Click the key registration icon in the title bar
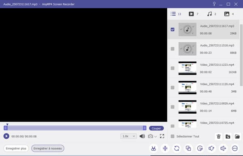243x156 pixels. point(214,4)
